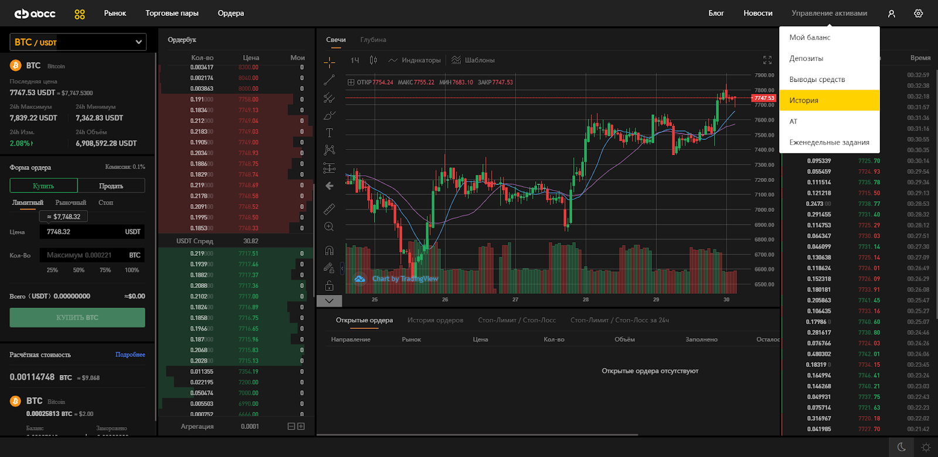Select the XABCD pattern tool

tap(329, 150)
